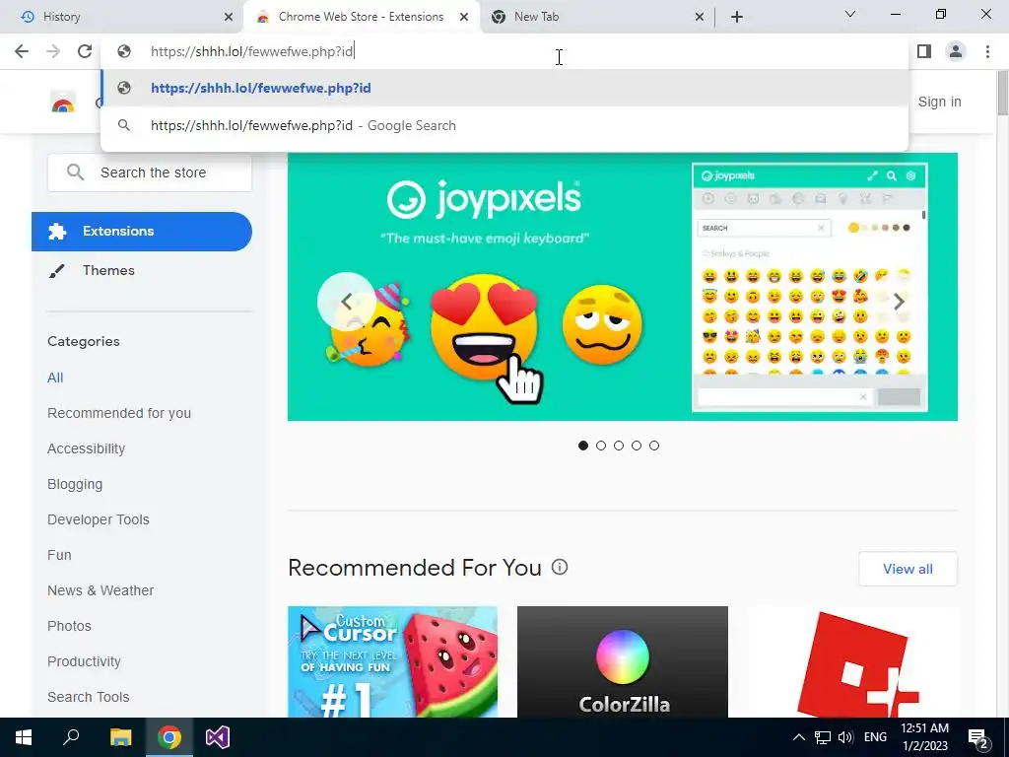This screenshot has height=757, width=1009.
Task: Close the Chrome Web Store tab
Action: 464,17
